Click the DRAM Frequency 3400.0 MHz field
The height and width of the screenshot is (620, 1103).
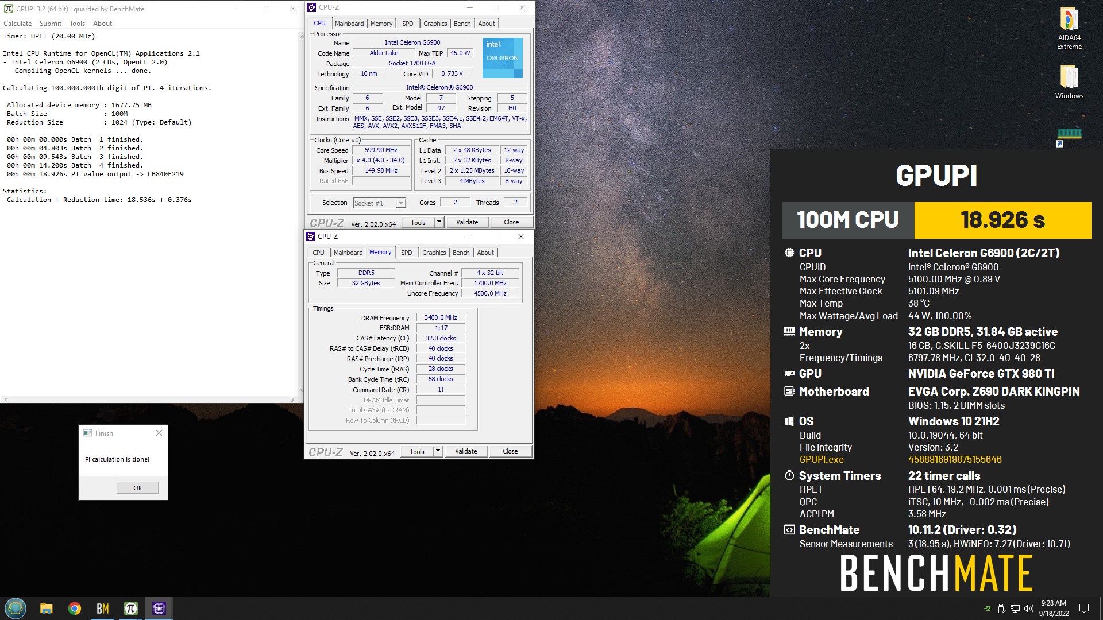point(441,318)
